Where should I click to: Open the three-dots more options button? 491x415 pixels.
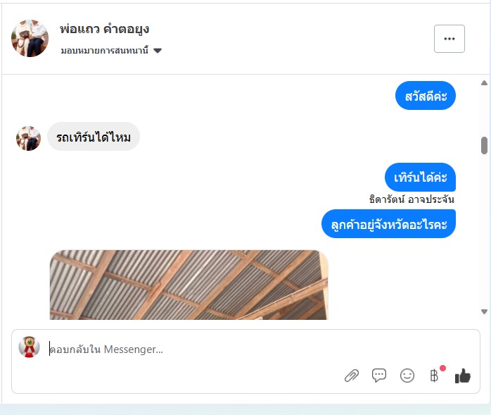coord(449,39)
